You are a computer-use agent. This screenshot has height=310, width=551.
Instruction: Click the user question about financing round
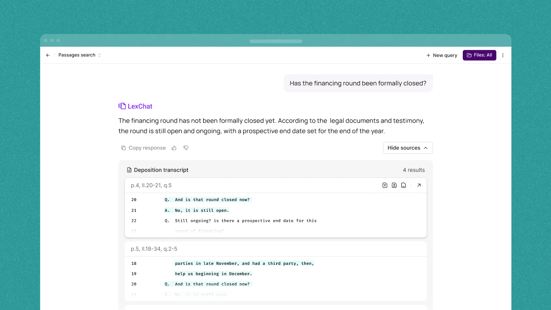[x=358, y=83]
